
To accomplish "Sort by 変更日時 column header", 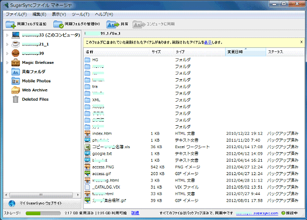I will click(246, 52).
